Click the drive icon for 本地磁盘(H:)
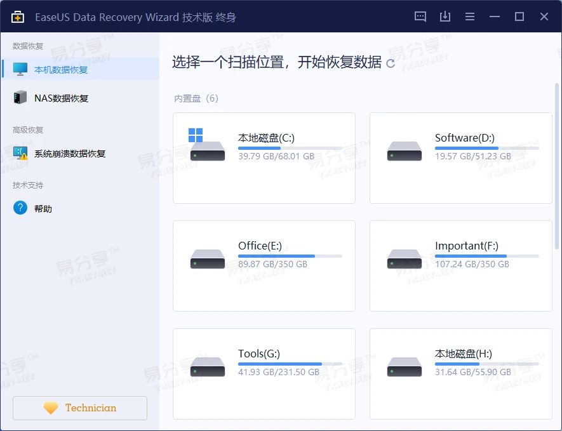Screen dimensions: 562x431 (405, 366)
